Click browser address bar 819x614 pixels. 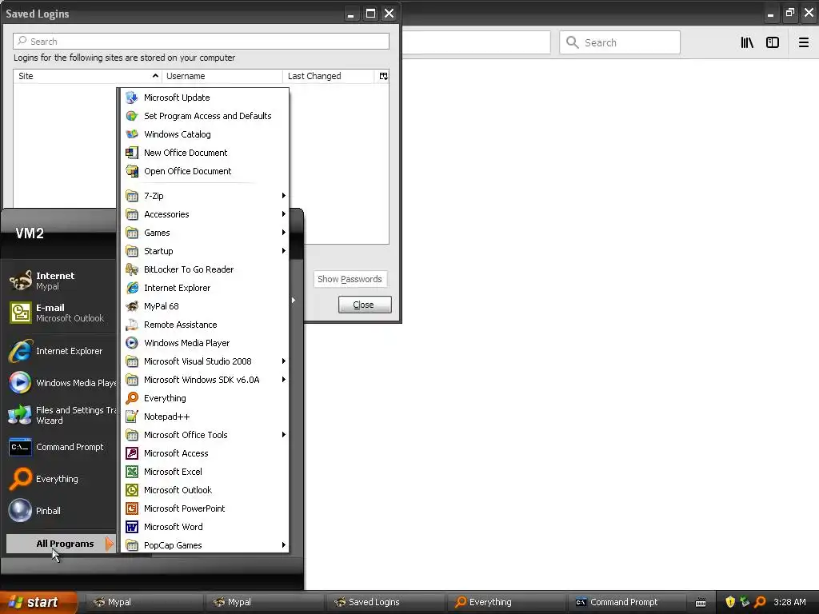click(477, 42)
